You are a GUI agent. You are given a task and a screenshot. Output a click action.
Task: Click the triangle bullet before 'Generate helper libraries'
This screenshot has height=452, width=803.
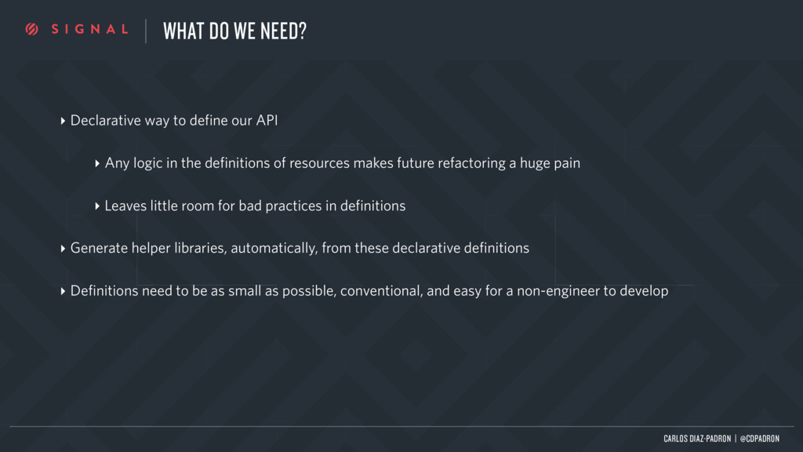click(x=63, y=249)
